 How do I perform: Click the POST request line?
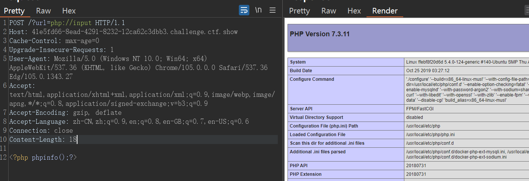tap(67, 23)
